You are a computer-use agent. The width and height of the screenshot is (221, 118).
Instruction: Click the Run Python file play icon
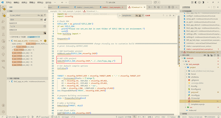point(149,7)
